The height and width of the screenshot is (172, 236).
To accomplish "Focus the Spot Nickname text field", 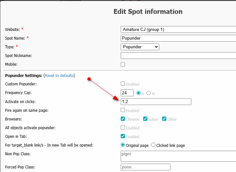I will coord(178,55).
